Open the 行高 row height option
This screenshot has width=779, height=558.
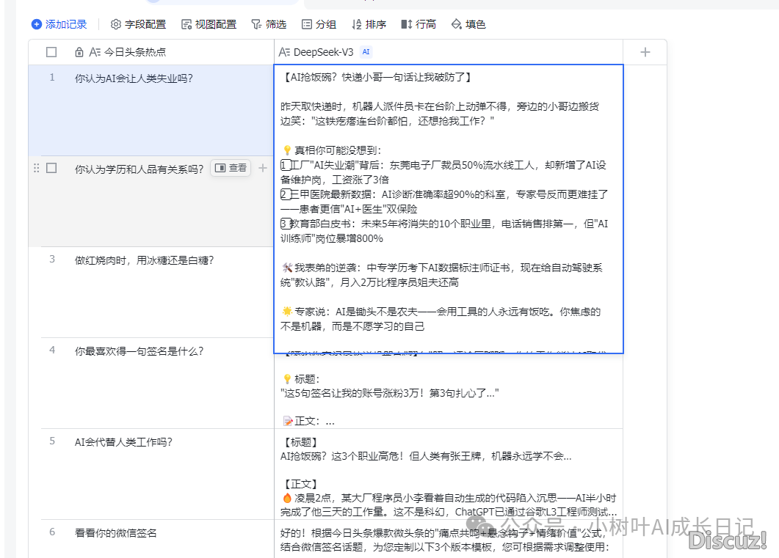pos(419,24)
